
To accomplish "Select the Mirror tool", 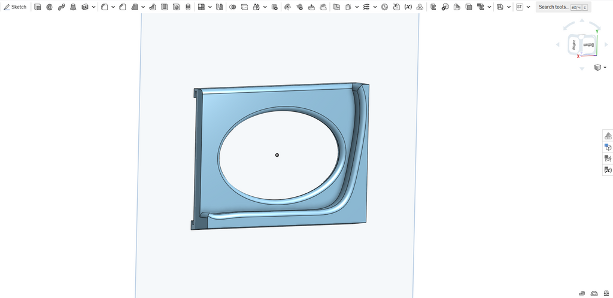I will click(x=219, y=7).
